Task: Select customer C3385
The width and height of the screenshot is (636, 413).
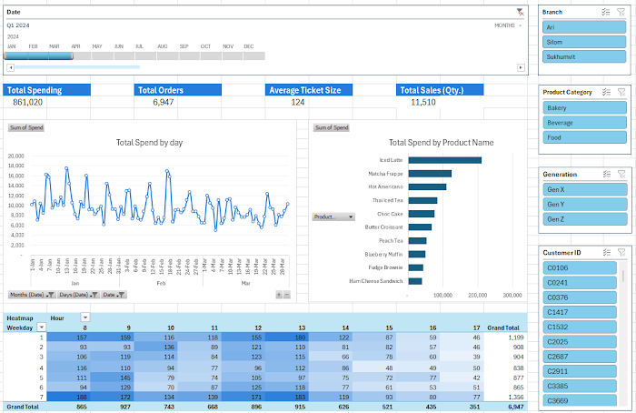Action: (580, 386)
